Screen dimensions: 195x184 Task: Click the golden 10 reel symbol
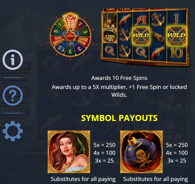point(176,53)
